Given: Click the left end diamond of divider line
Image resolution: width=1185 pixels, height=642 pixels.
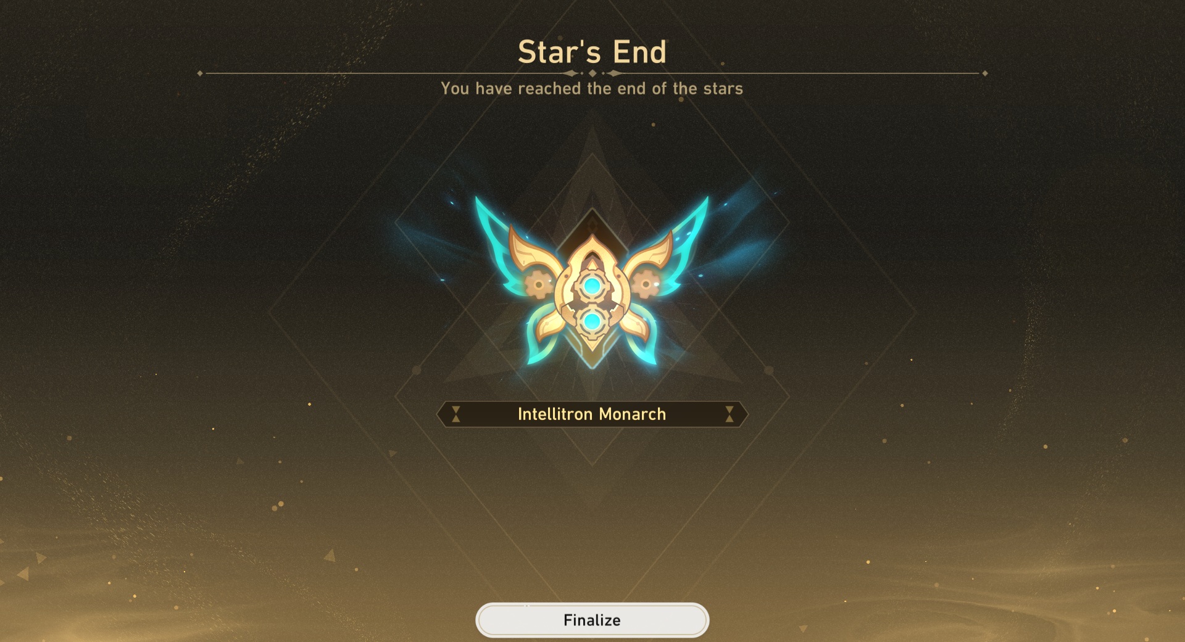Looking at the screenshot, I should 200,73.
